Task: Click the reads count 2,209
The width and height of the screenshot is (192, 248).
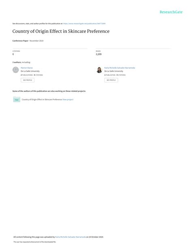Action: tap(98, 54)
